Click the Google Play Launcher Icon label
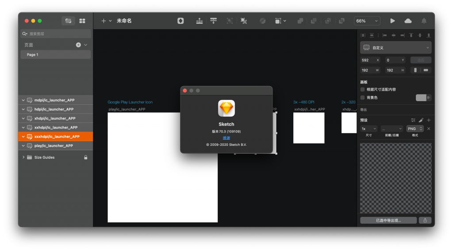This screenshot has height=251, width=453. [130, 102]
